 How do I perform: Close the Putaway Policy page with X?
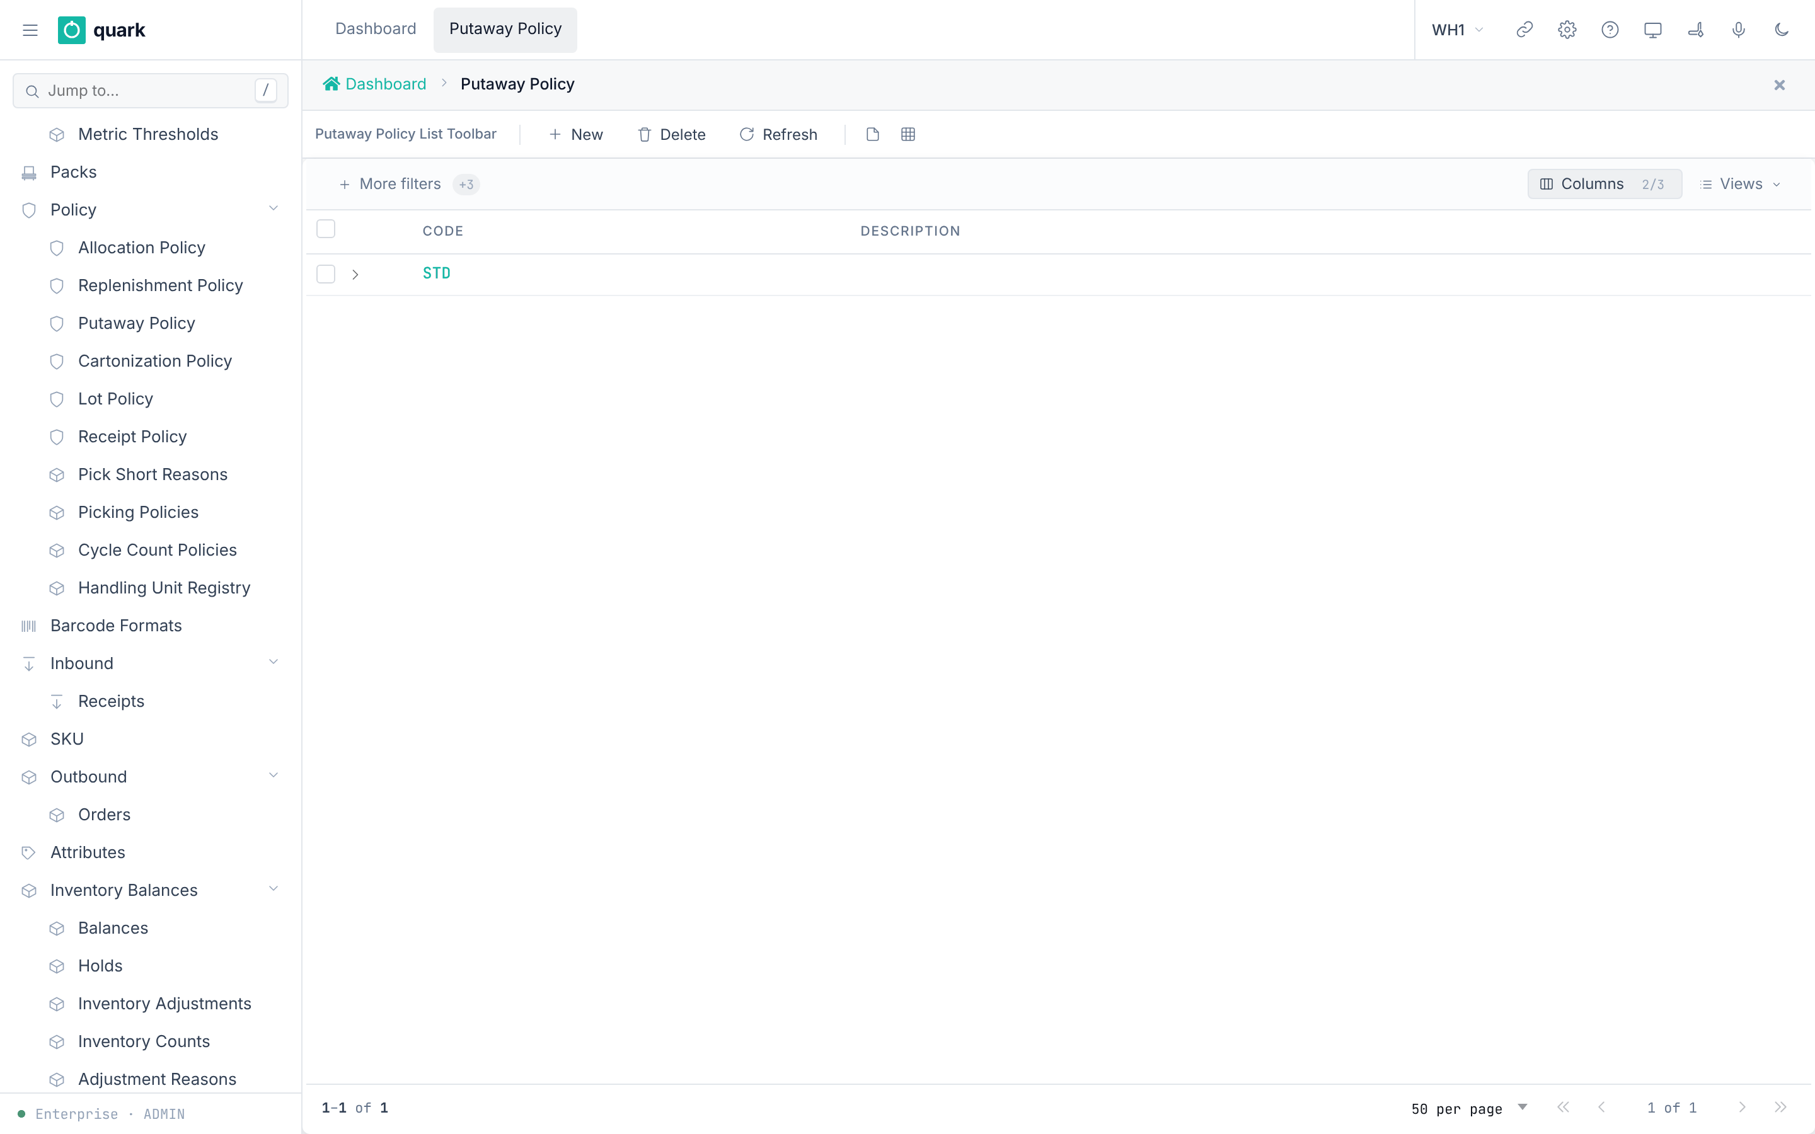pyautogui.click(x=1779, y=85)
